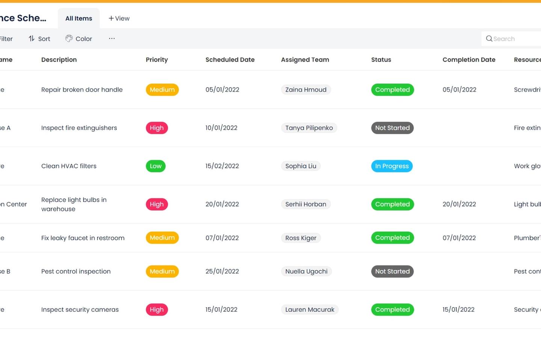The width and height of the screenshot is (541, 338).
Task: Click the search magnifier icon
Action: tap(489, 39)
